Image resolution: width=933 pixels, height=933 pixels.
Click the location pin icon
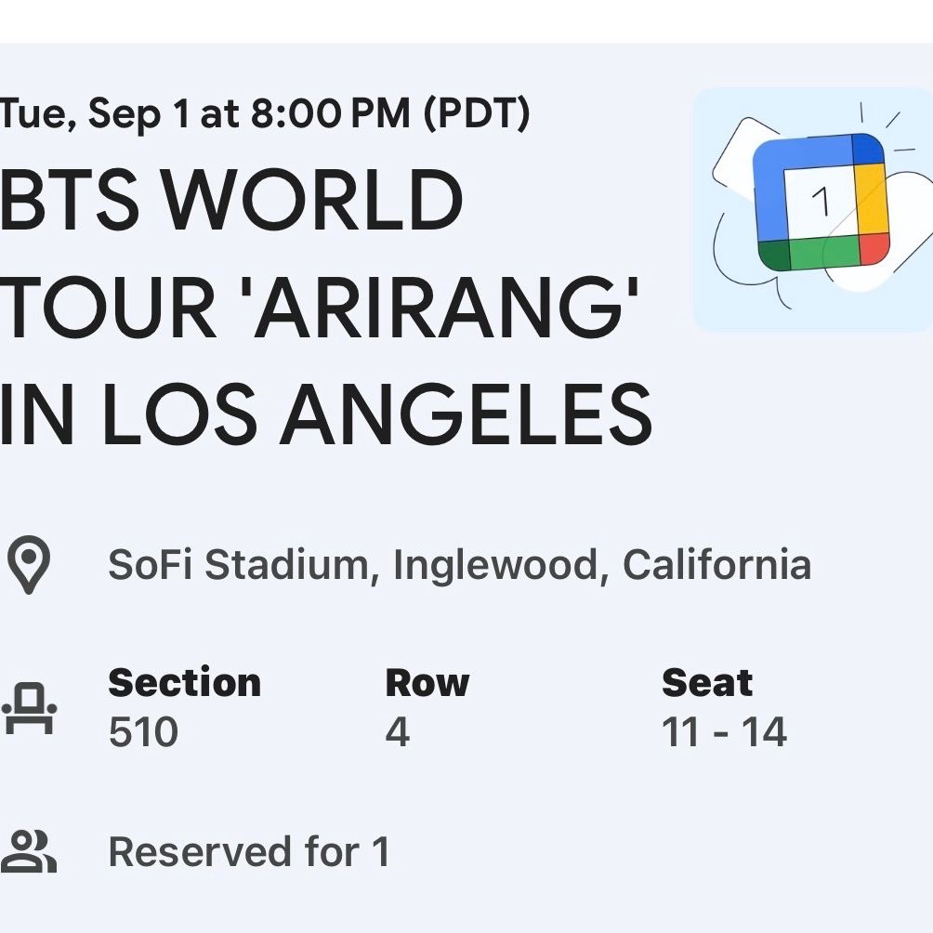[29, 565]
